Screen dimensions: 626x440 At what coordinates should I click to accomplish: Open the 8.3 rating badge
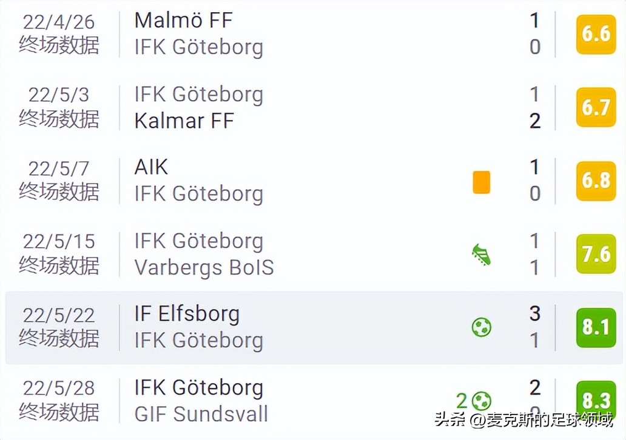point(596,400)
